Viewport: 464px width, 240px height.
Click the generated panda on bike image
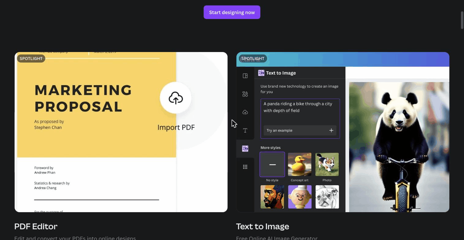[x=399, y=147]
